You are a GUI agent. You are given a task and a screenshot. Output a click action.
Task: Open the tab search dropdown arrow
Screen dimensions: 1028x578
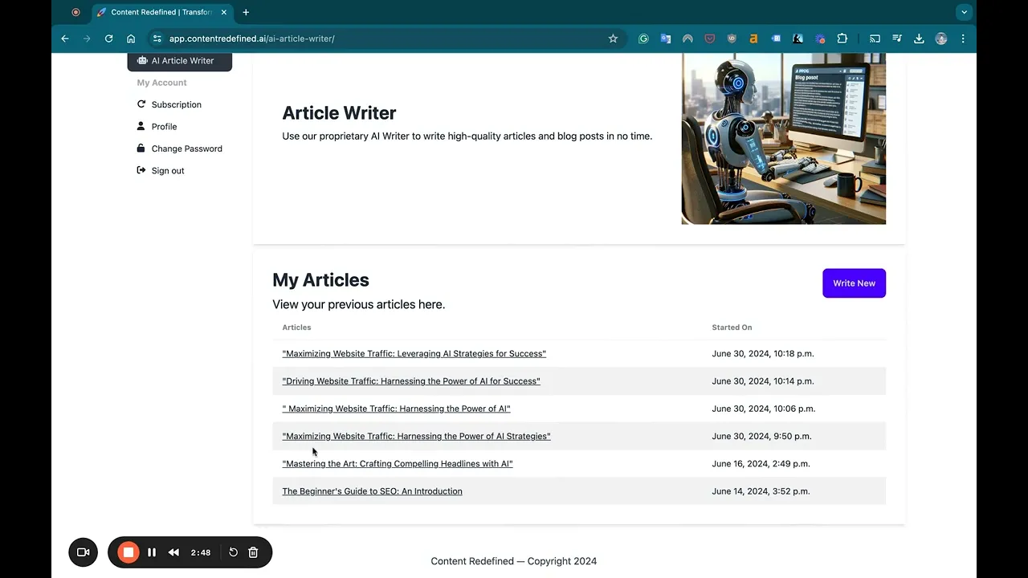click(964, 12)
